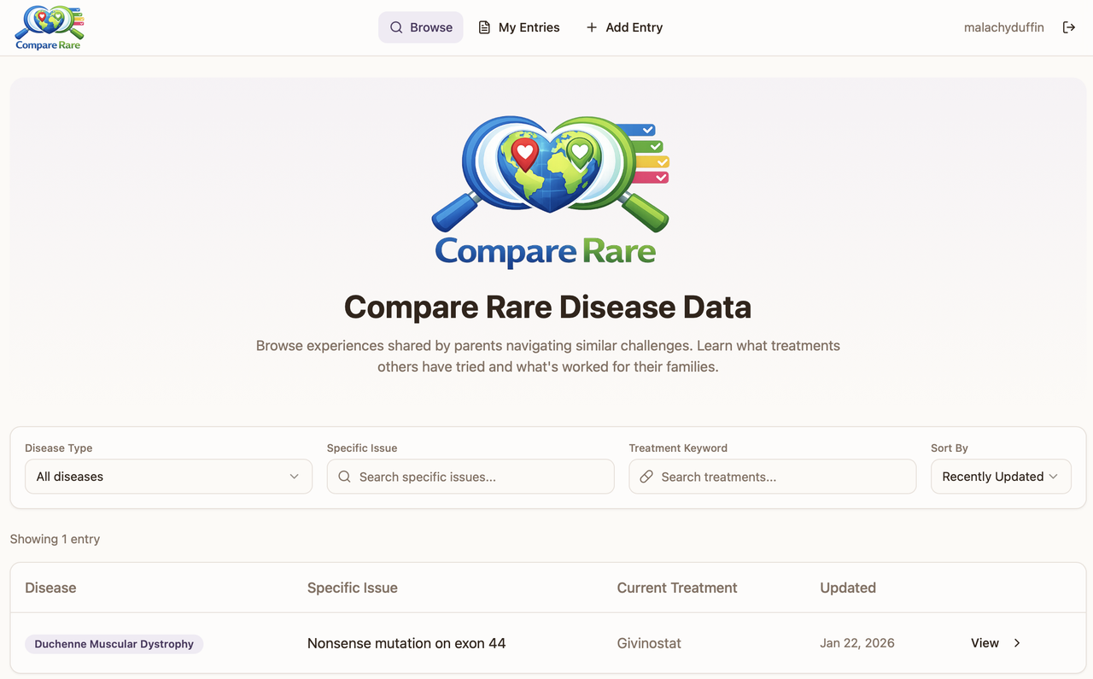The height and width of the screenshot is (679, 1093).
Task: Click the Compare Rare Disease Data heading
Action: [547, 307]
